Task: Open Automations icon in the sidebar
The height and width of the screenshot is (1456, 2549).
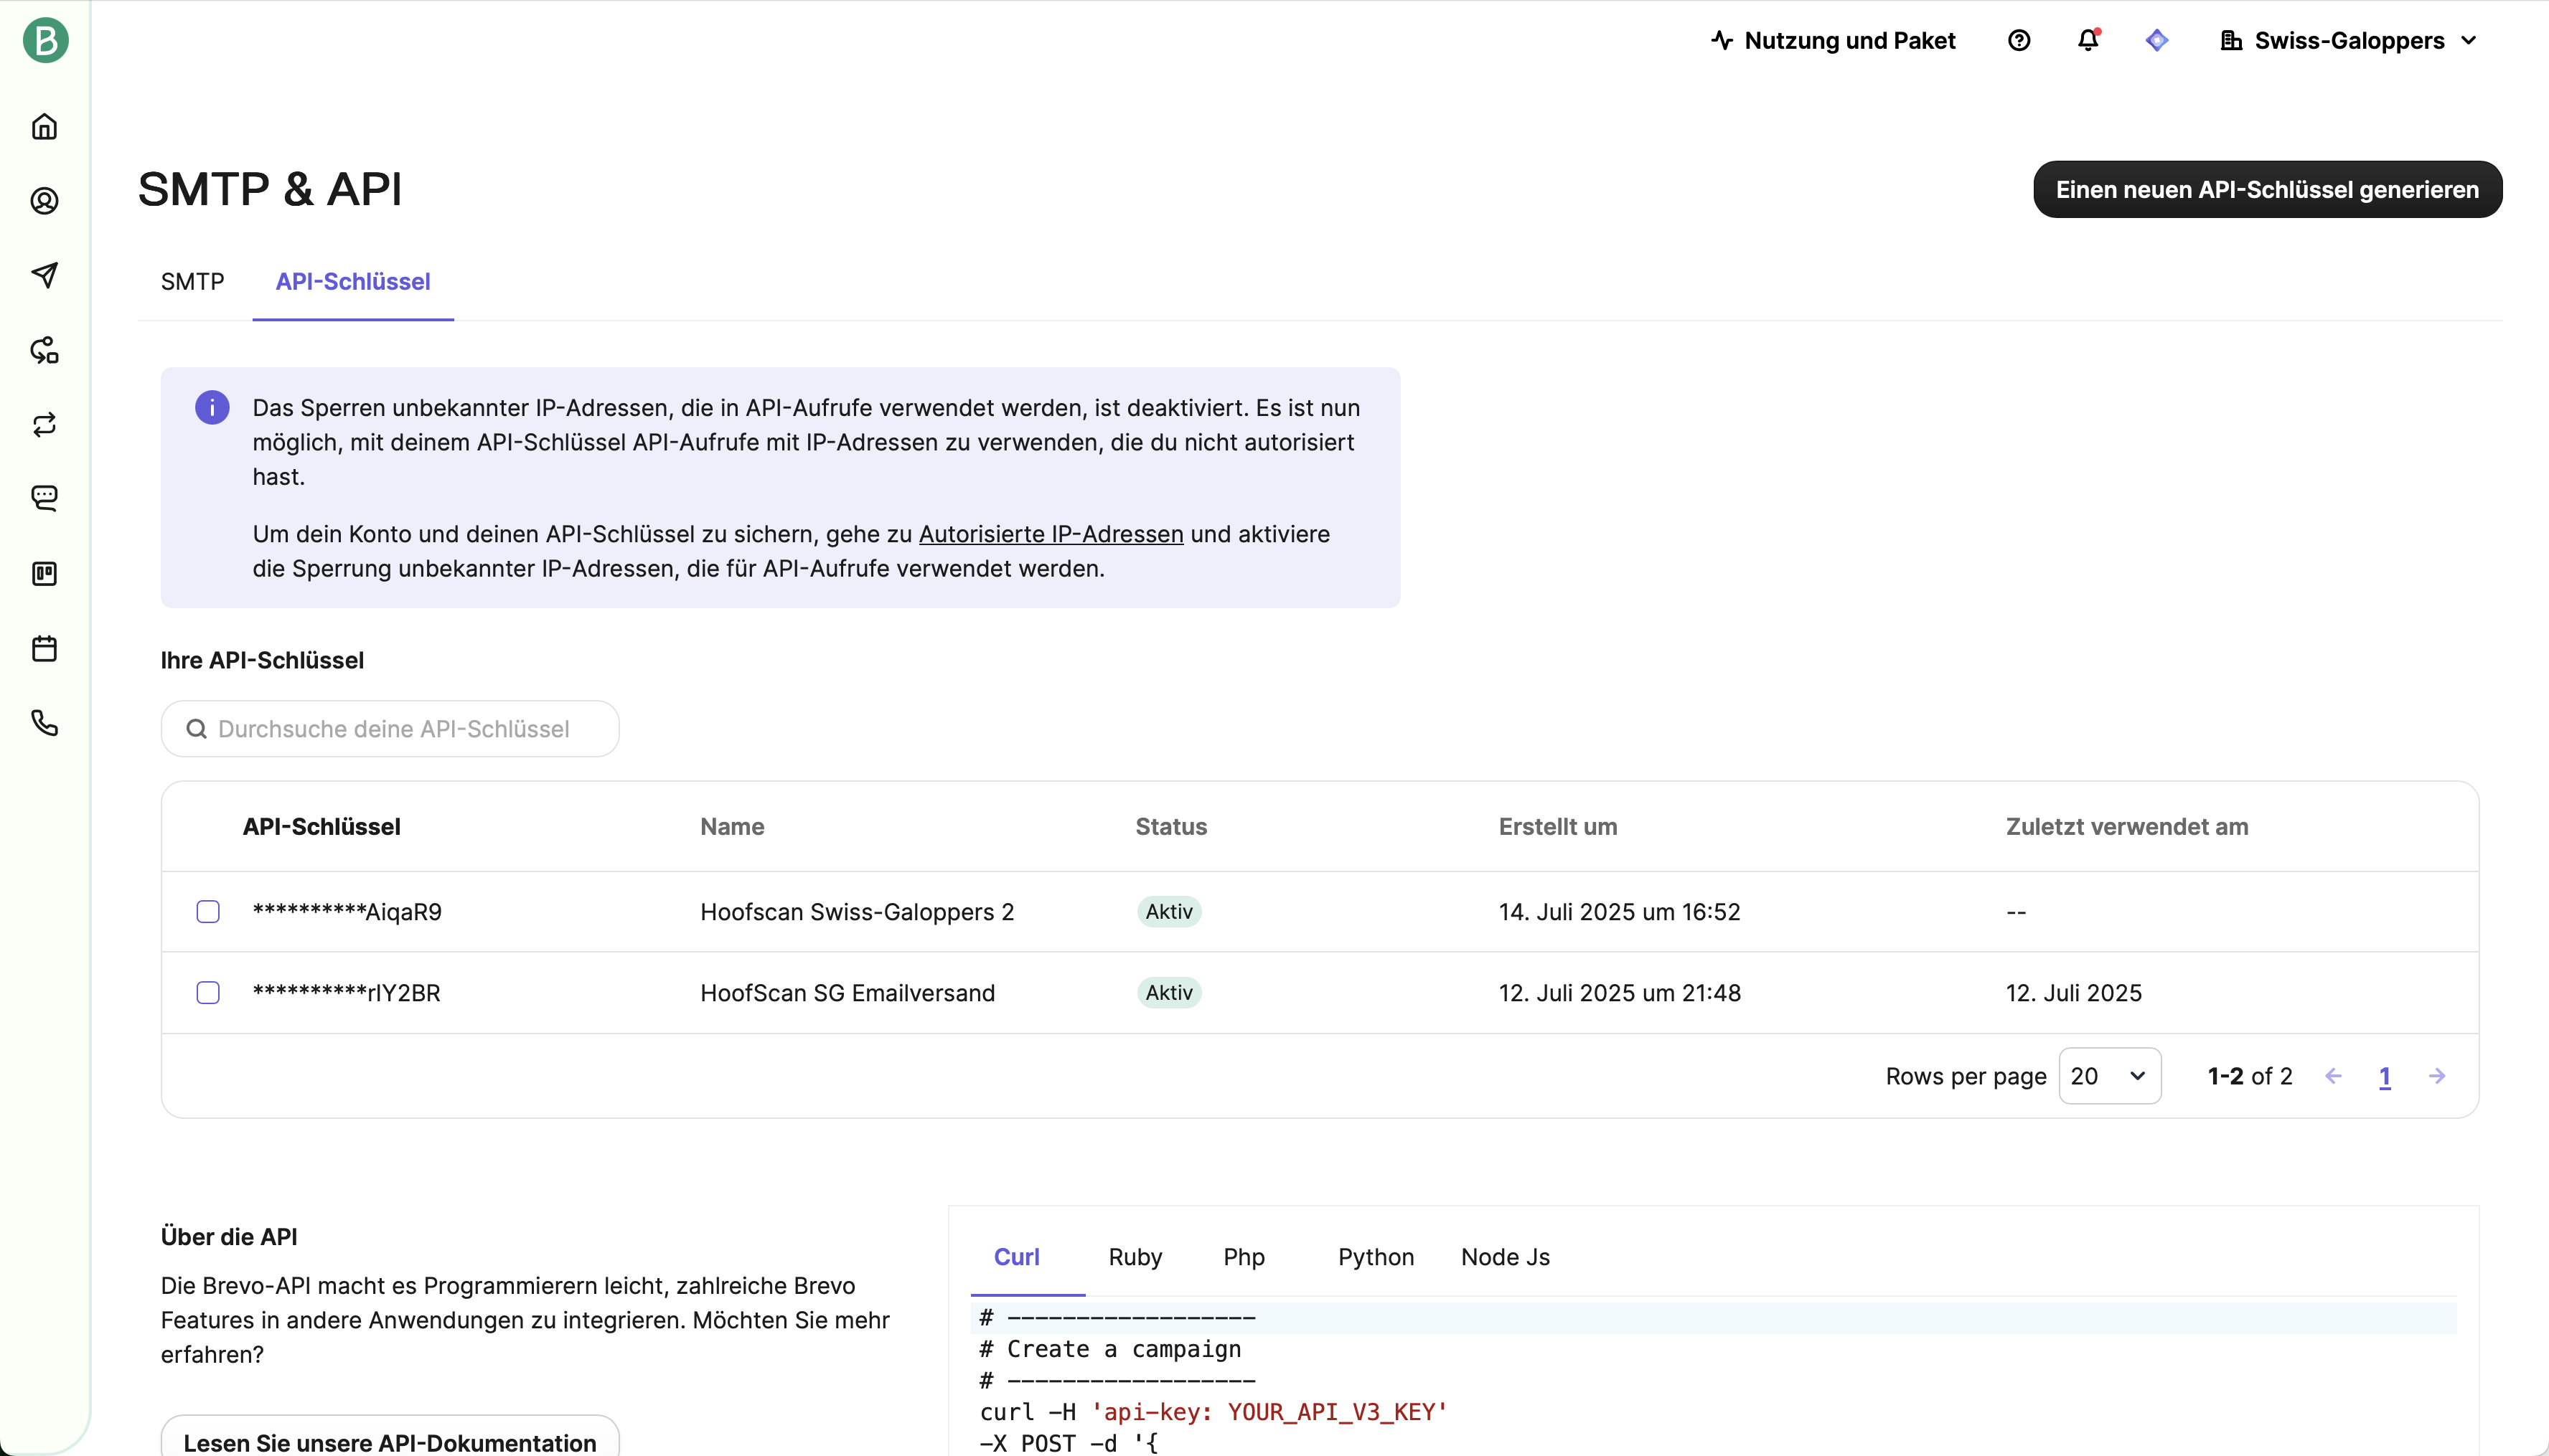Action: coord(44,350)
